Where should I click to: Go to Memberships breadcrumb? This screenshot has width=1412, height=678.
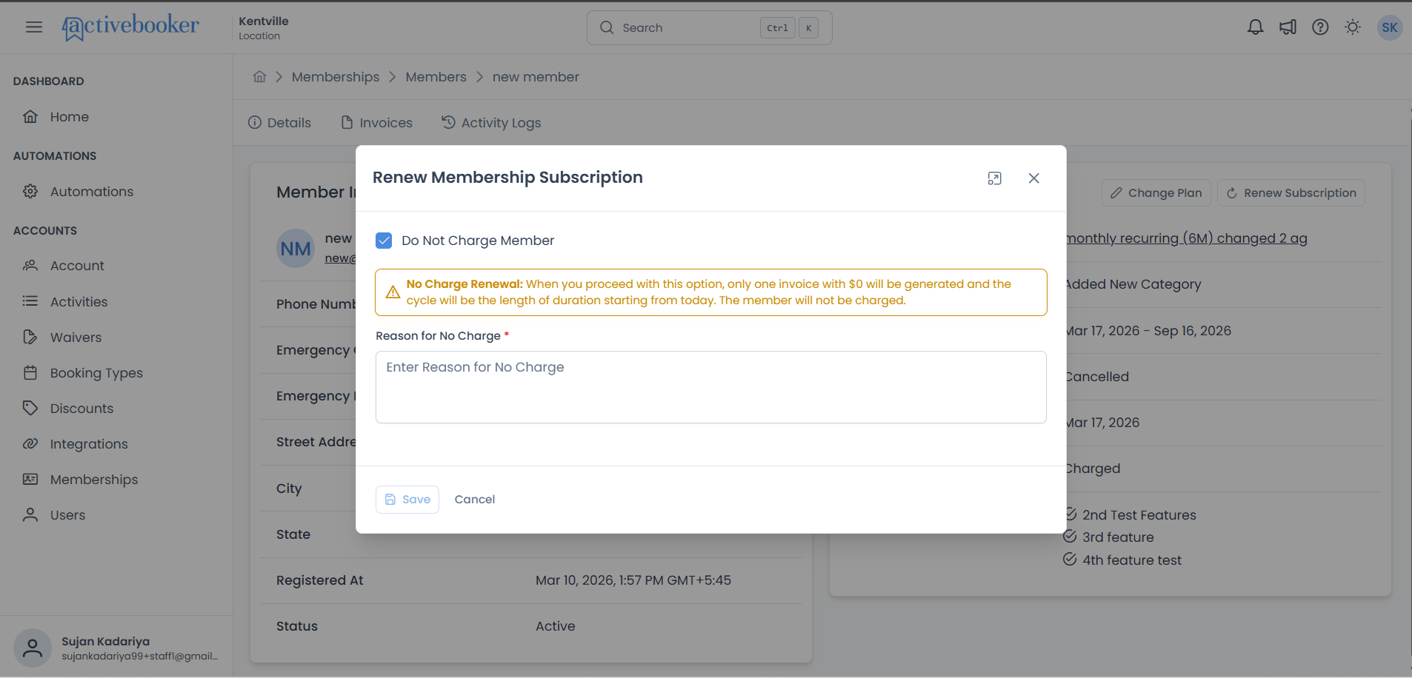pyautogui.click(x=336, y=77)
